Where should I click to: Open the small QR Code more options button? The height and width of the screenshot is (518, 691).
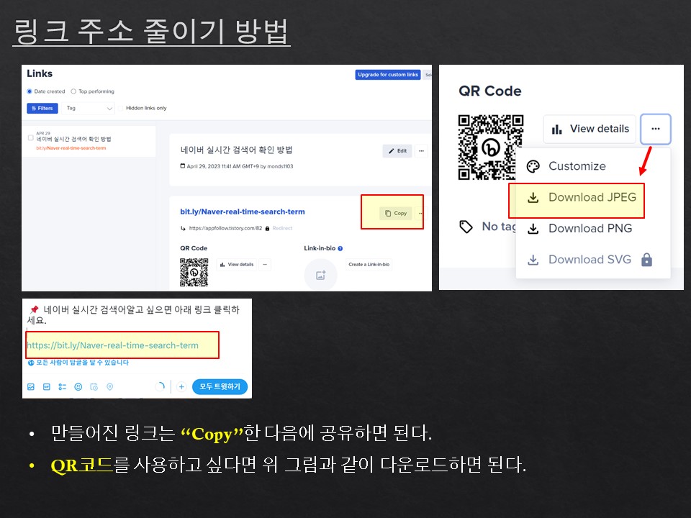click(265, 264)
